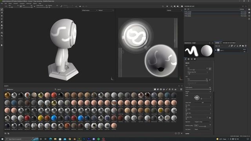Open texture set list Settings dropdown

(x=242, y=9)
